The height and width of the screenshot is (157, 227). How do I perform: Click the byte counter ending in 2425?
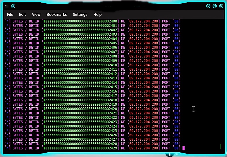tap(80, 131)
